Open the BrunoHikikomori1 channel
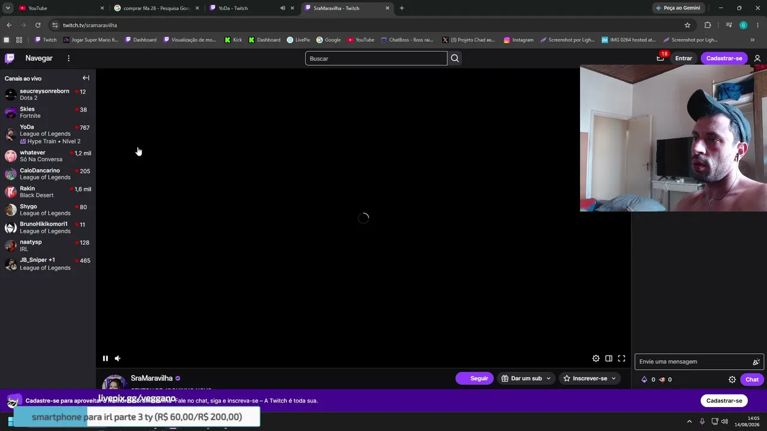 click(48, 227)
